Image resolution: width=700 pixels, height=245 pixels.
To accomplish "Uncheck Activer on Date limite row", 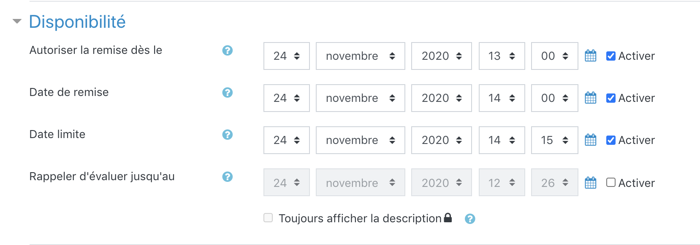I will pos(610,140).
